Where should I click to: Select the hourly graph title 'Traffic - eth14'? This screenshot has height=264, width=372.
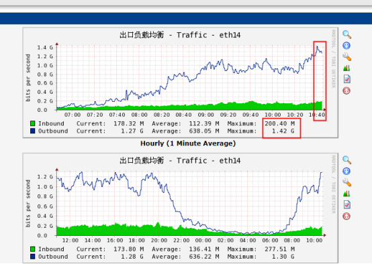pos(209,35)
